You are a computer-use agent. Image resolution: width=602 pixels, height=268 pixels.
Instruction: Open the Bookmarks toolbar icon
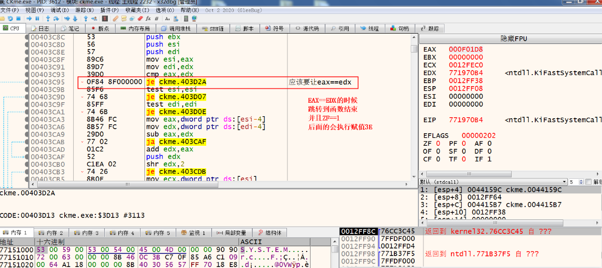click(140, 19)
